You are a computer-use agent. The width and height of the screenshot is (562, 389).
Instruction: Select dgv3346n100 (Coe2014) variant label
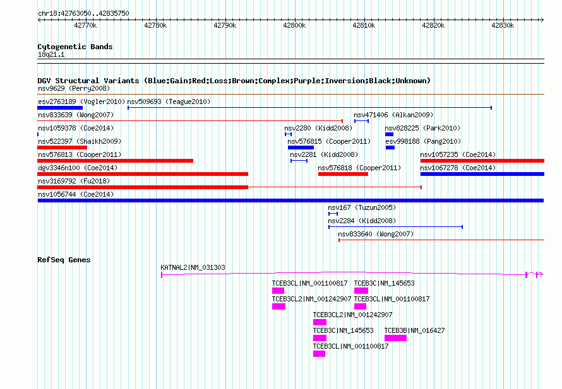[78, 168]
